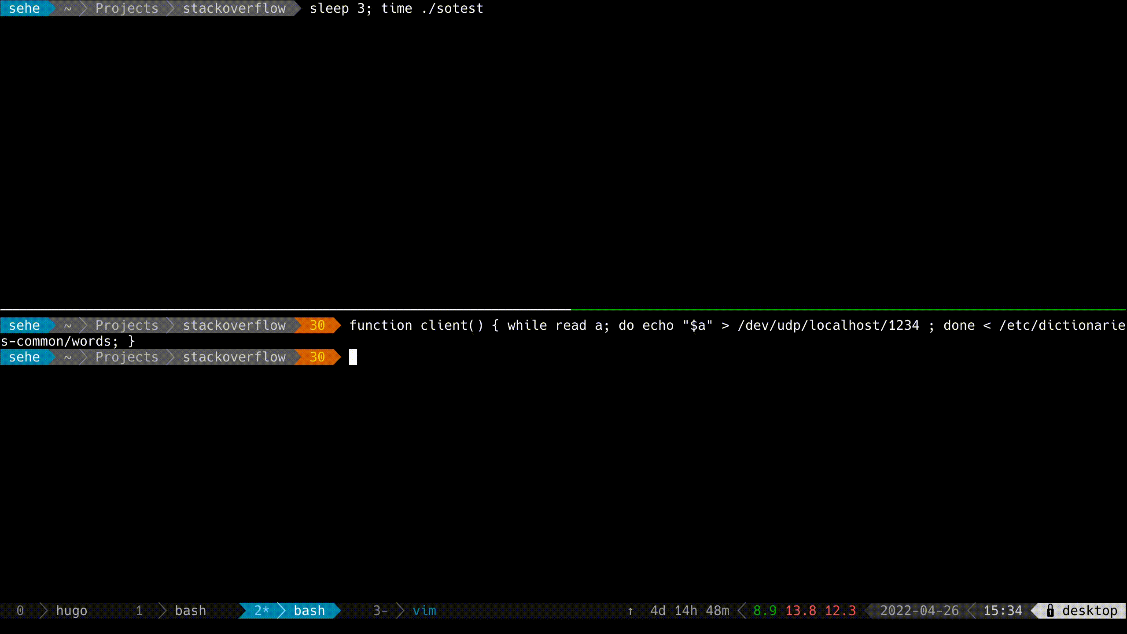
Task: Click the wrapped s-common/words; } line
Action: point(68,341)
